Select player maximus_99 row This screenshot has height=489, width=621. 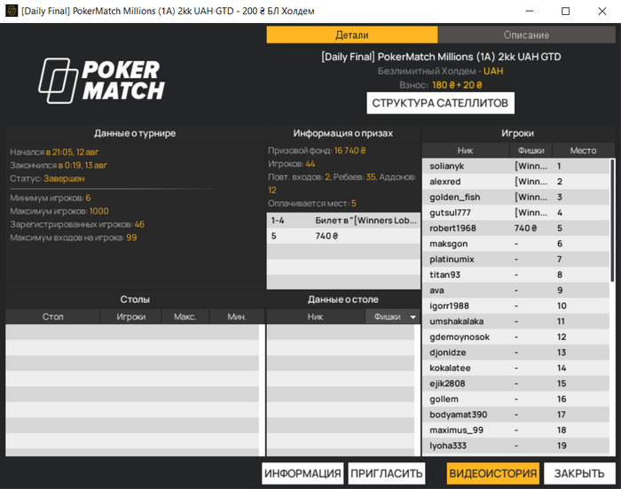(515, 430)
